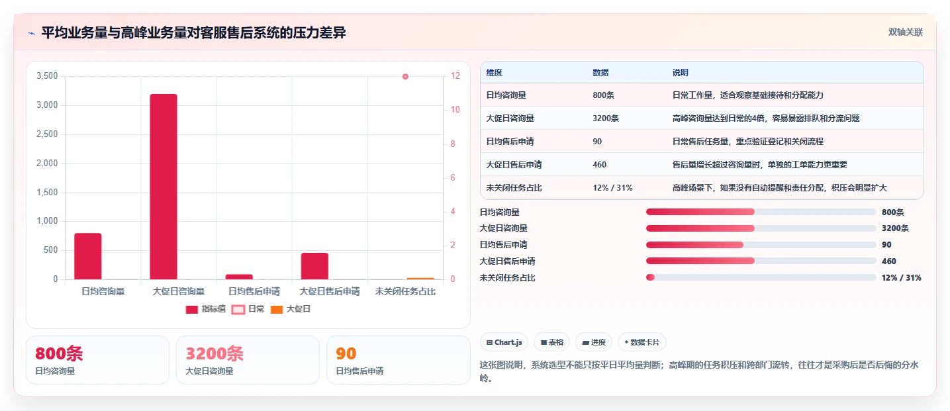This screenshot has height=411, width=950.
Task: Toggle the 指标值 legend item
Action: pos(206,309)
